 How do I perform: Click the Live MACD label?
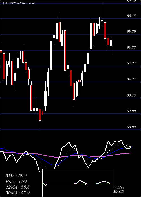pos(119,190)
